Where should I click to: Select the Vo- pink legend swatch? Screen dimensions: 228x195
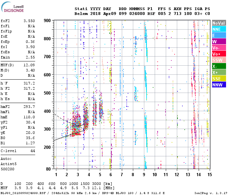(219, 48)
